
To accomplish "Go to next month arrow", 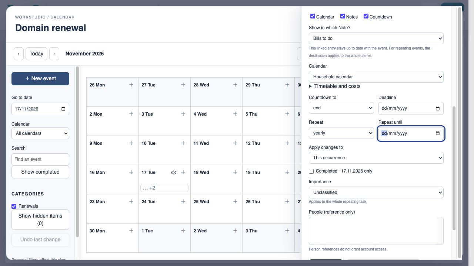I will click(54, 54).
